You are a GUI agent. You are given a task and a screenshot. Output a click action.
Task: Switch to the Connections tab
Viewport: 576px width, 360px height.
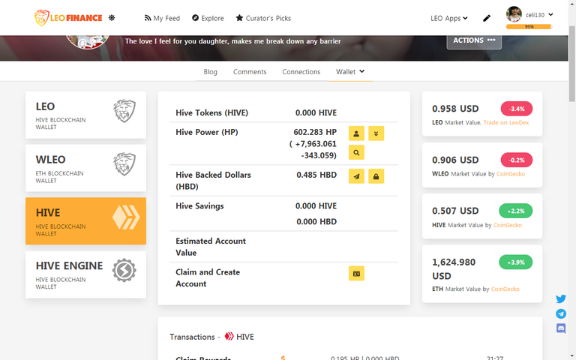tap(301, 72)
